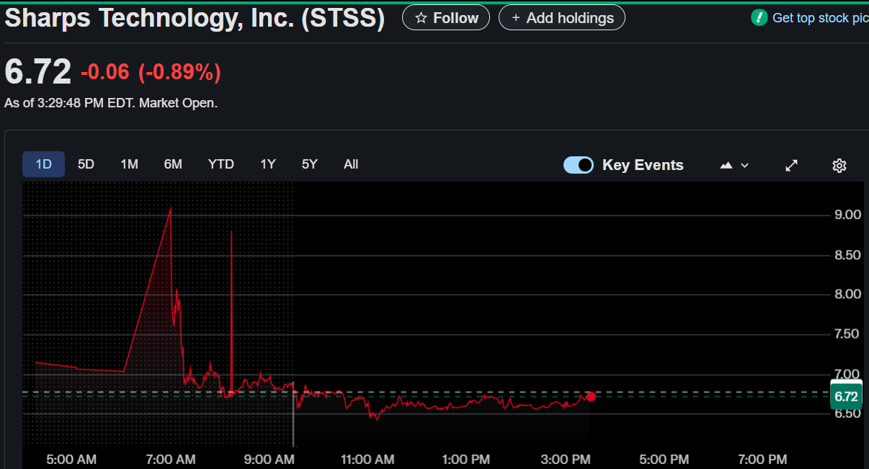Open the Get top stock picks link
This screenshot has width=869, height=469.
coord(819,18)
